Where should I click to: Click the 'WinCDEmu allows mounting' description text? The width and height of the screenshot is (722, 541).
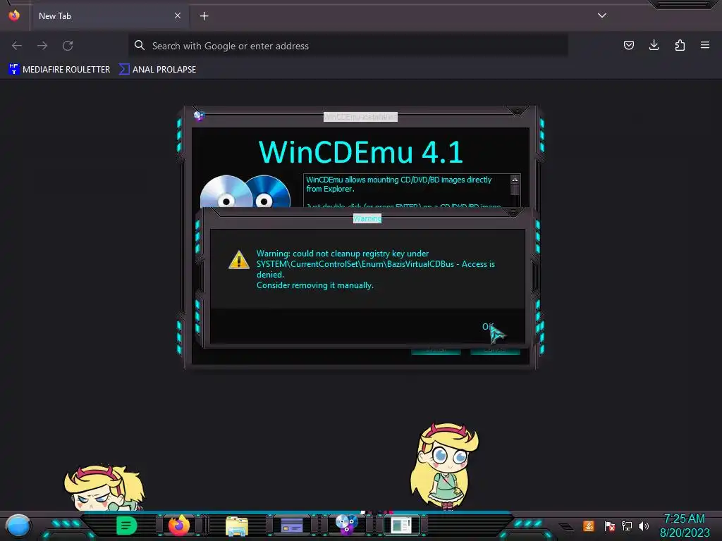point(399,184)
